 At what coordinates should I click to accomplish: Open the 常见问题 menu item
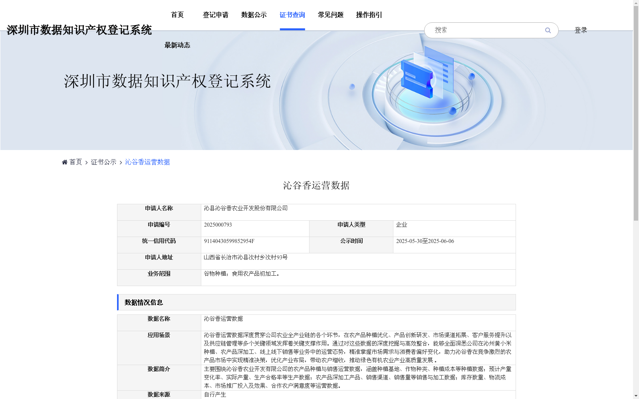click(x=331, y=15)
